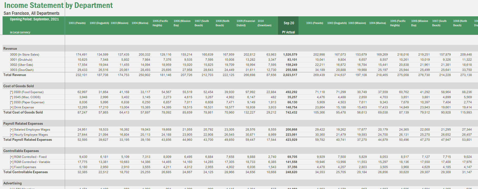Expand the Fixed Expenses row
Image resolution: width=478 pixels, height=189 pixels.
coord(12,167)
